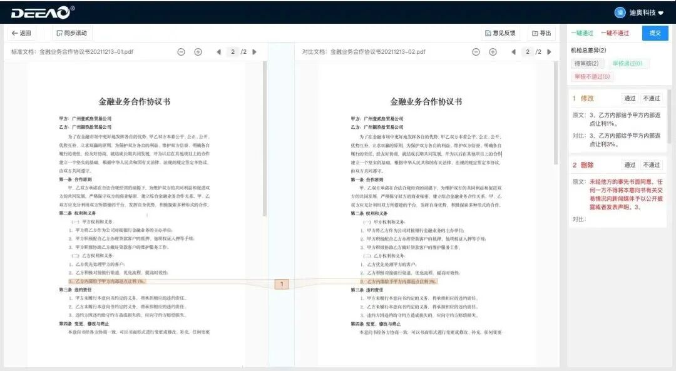
Task: Filter by 审核通过(0) tab
Action: tap(627, 63)
